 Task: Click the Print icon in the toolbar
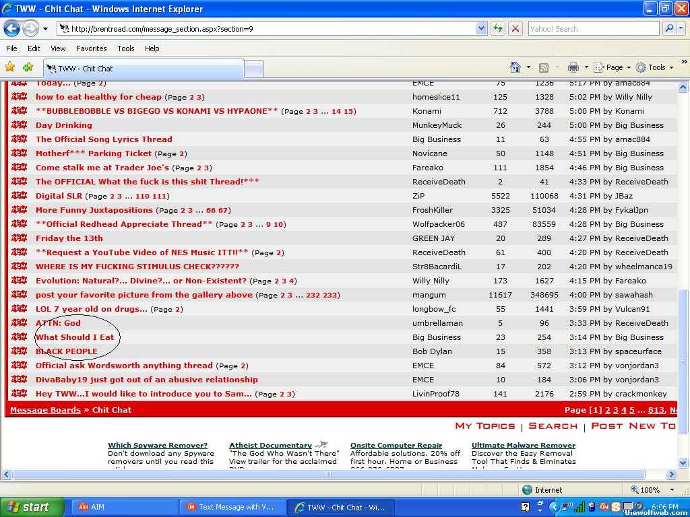tap(573, 67)
